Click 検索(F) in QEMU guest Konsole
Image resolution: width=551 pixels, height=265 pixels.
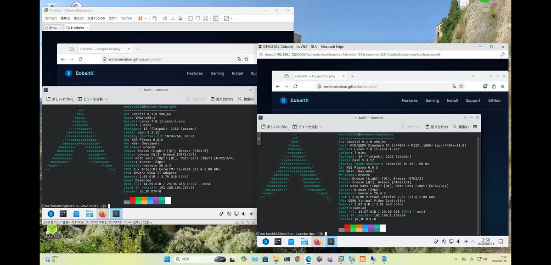pos(461,127)
